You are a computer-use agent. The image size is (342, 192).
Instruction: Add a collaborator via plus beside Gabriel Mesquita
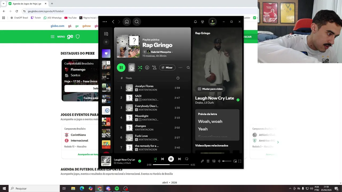pyautogui.click(x=145, y=52)
